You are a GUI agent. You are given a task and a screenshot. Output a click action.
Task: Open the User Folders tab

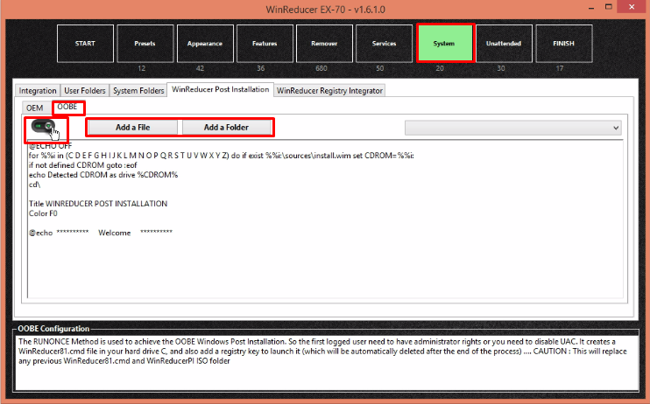click(x=85, y=91)
